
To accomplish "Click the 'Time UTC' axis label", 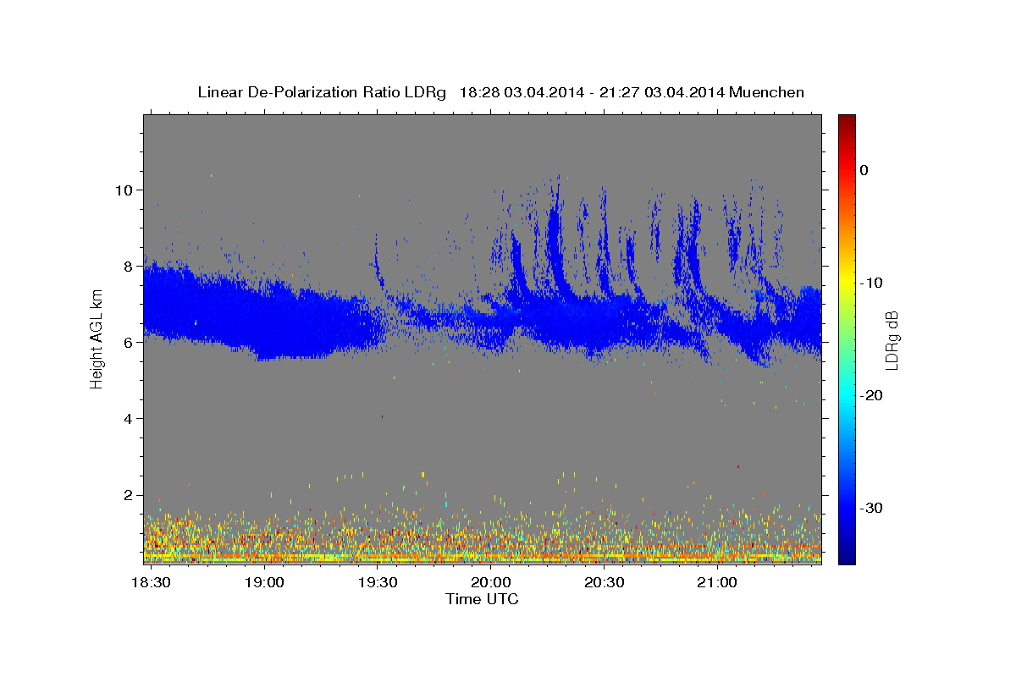I will [x=482, y=599].
